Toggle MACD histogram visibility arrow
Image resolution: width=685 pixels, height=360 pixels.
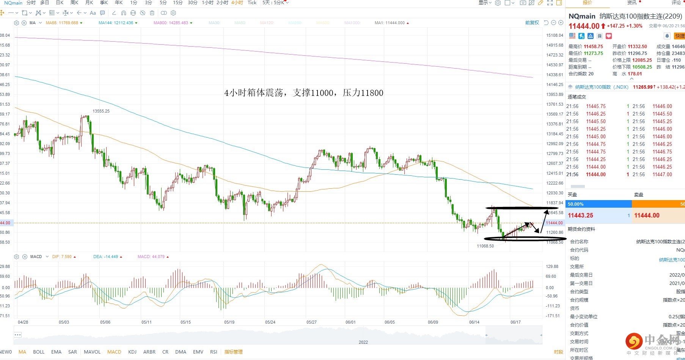tap(168, 257)
